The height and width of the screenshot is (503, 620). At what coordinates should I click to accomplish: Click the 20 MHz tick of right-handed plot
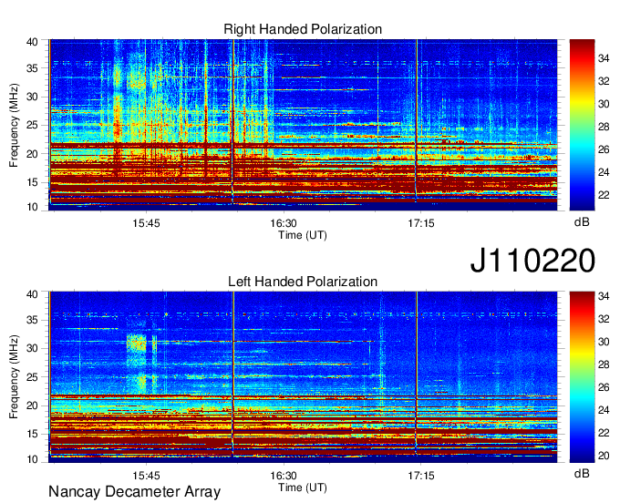coord(32,154)
